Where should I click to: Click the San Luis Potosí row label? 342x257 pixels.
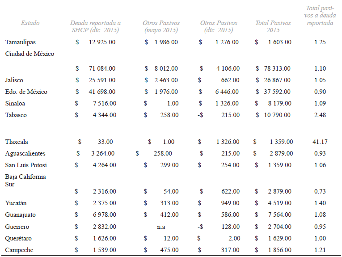pos(26,165)
